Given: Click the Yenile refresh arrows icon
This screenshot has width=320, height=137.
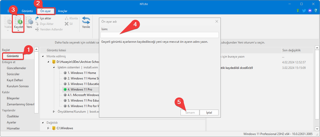Looking at the screenshot, I should click(x=86, y=20).
